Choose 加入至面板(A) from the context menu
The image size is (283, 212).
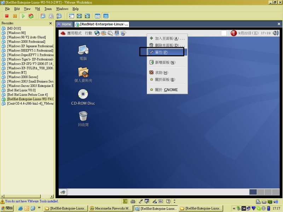click(x=167, y=39)
